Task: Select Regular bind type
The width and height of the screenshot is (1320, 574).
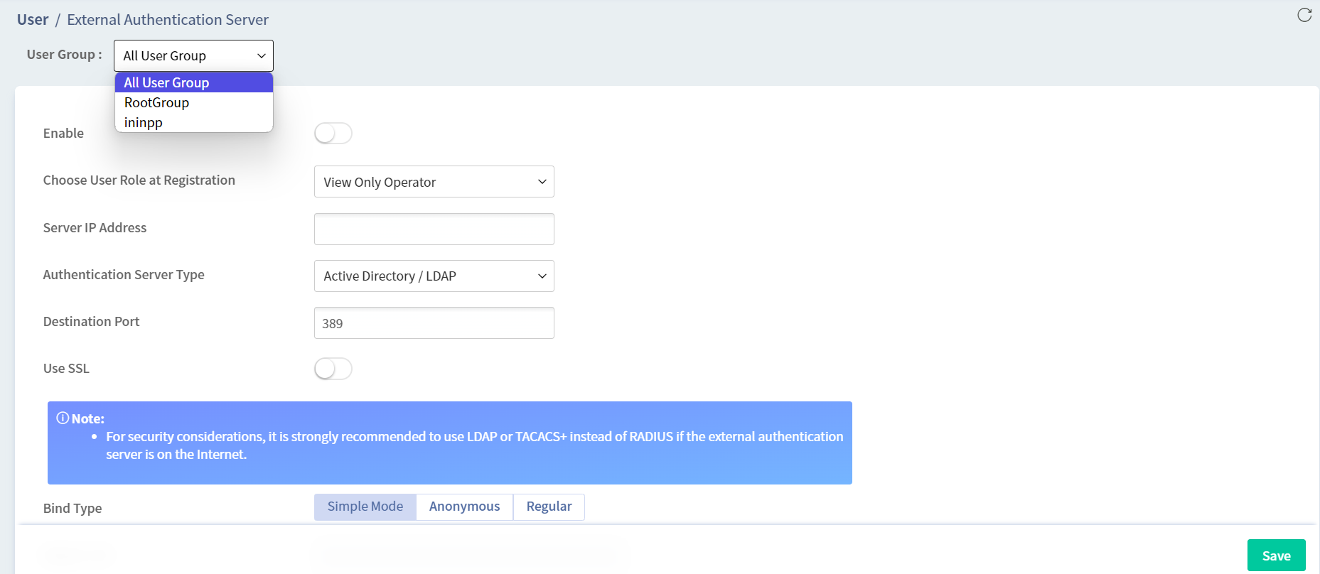Action: [x=549, y=507]
